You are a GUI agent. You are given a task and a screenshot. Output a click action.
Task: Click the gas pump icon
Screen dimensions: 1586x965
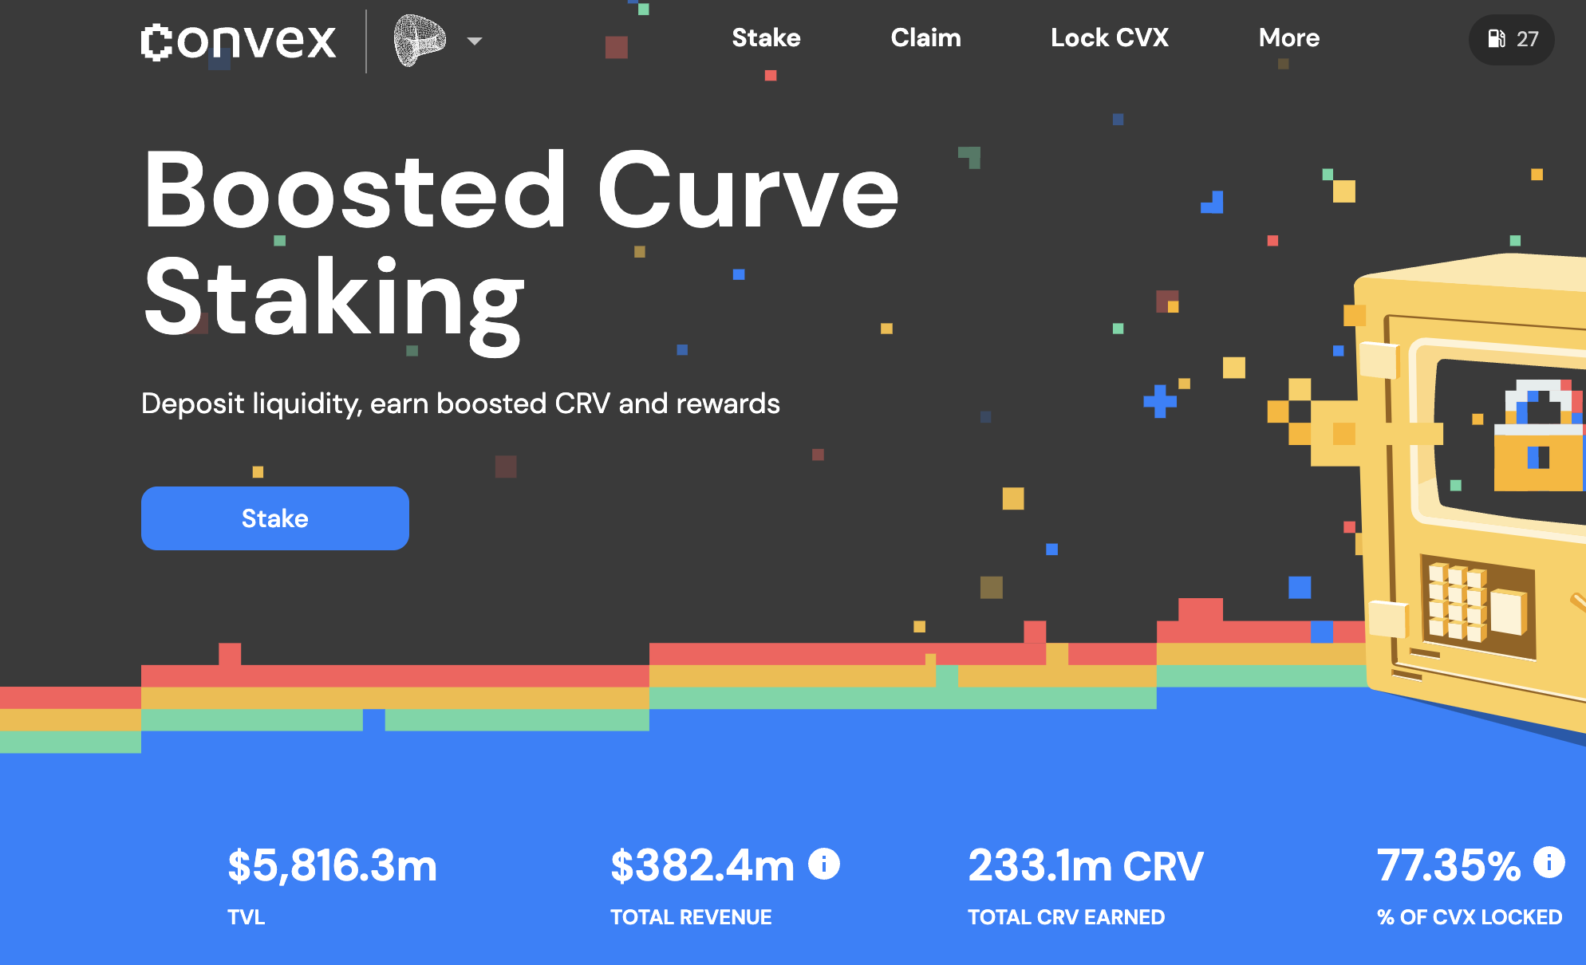pyautogui.click(x=1497, y=38)
